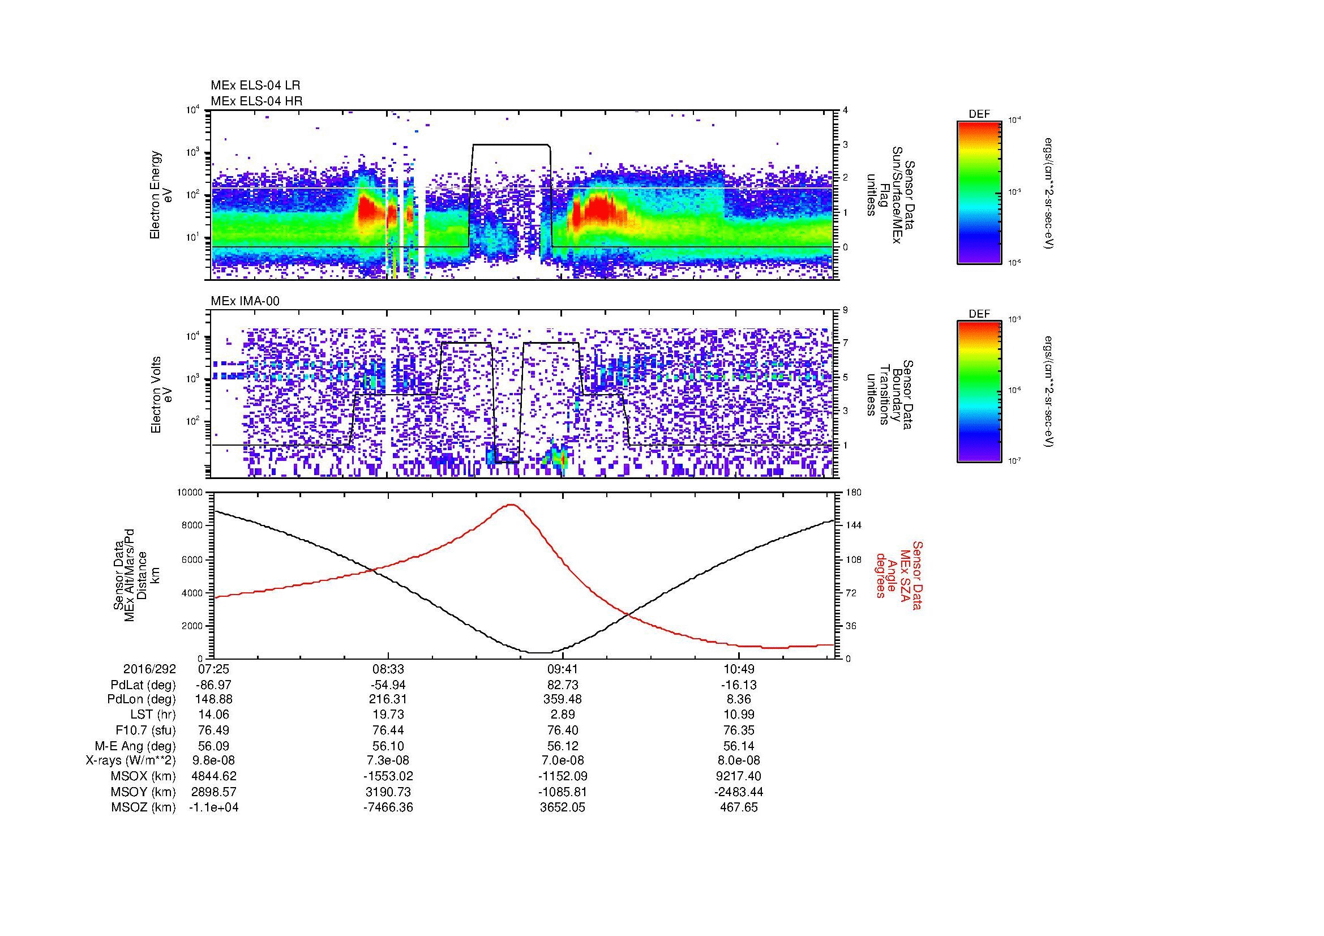Click the time tick label '07:25'
Screen dimensions: 1324x936
click(x=213, y=669)
